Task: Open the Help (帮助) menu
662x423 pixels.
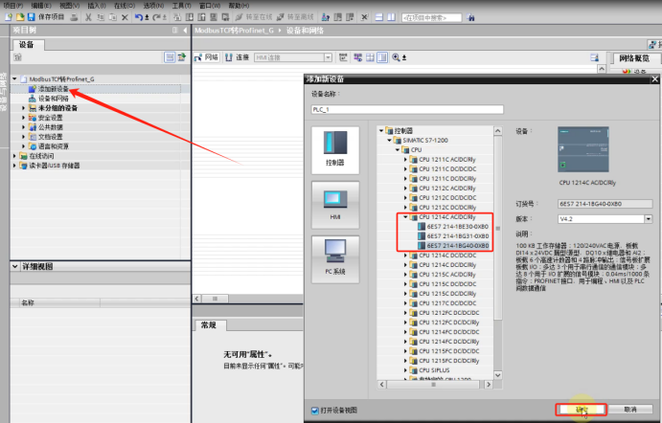Action: pyautogui.click(x=239, y=6)
